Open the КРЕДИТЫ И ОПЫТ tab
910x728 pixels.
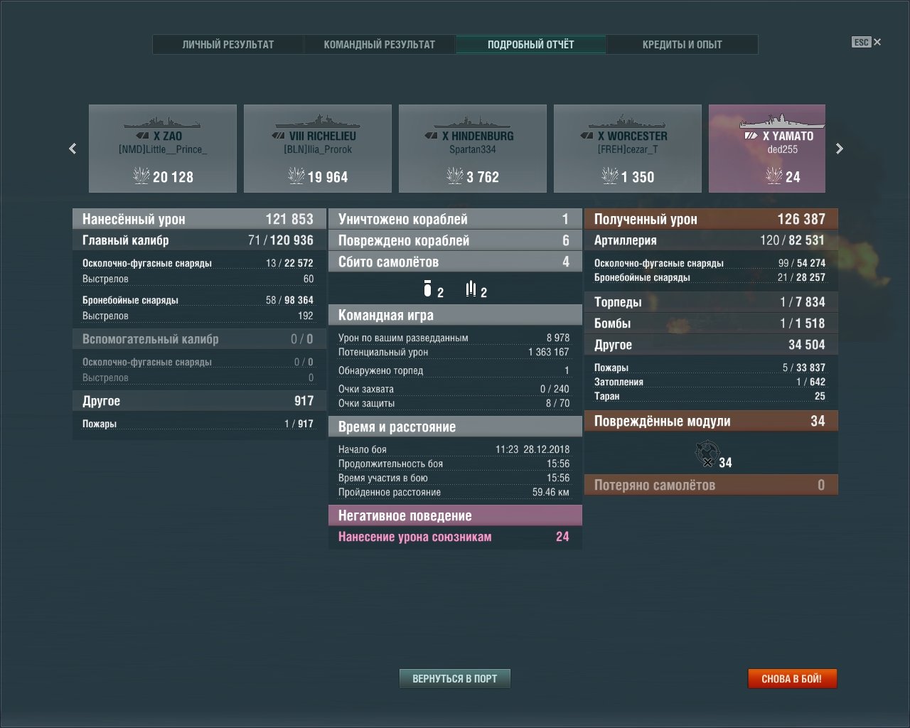pyautogui.click(x=682, y=44)
